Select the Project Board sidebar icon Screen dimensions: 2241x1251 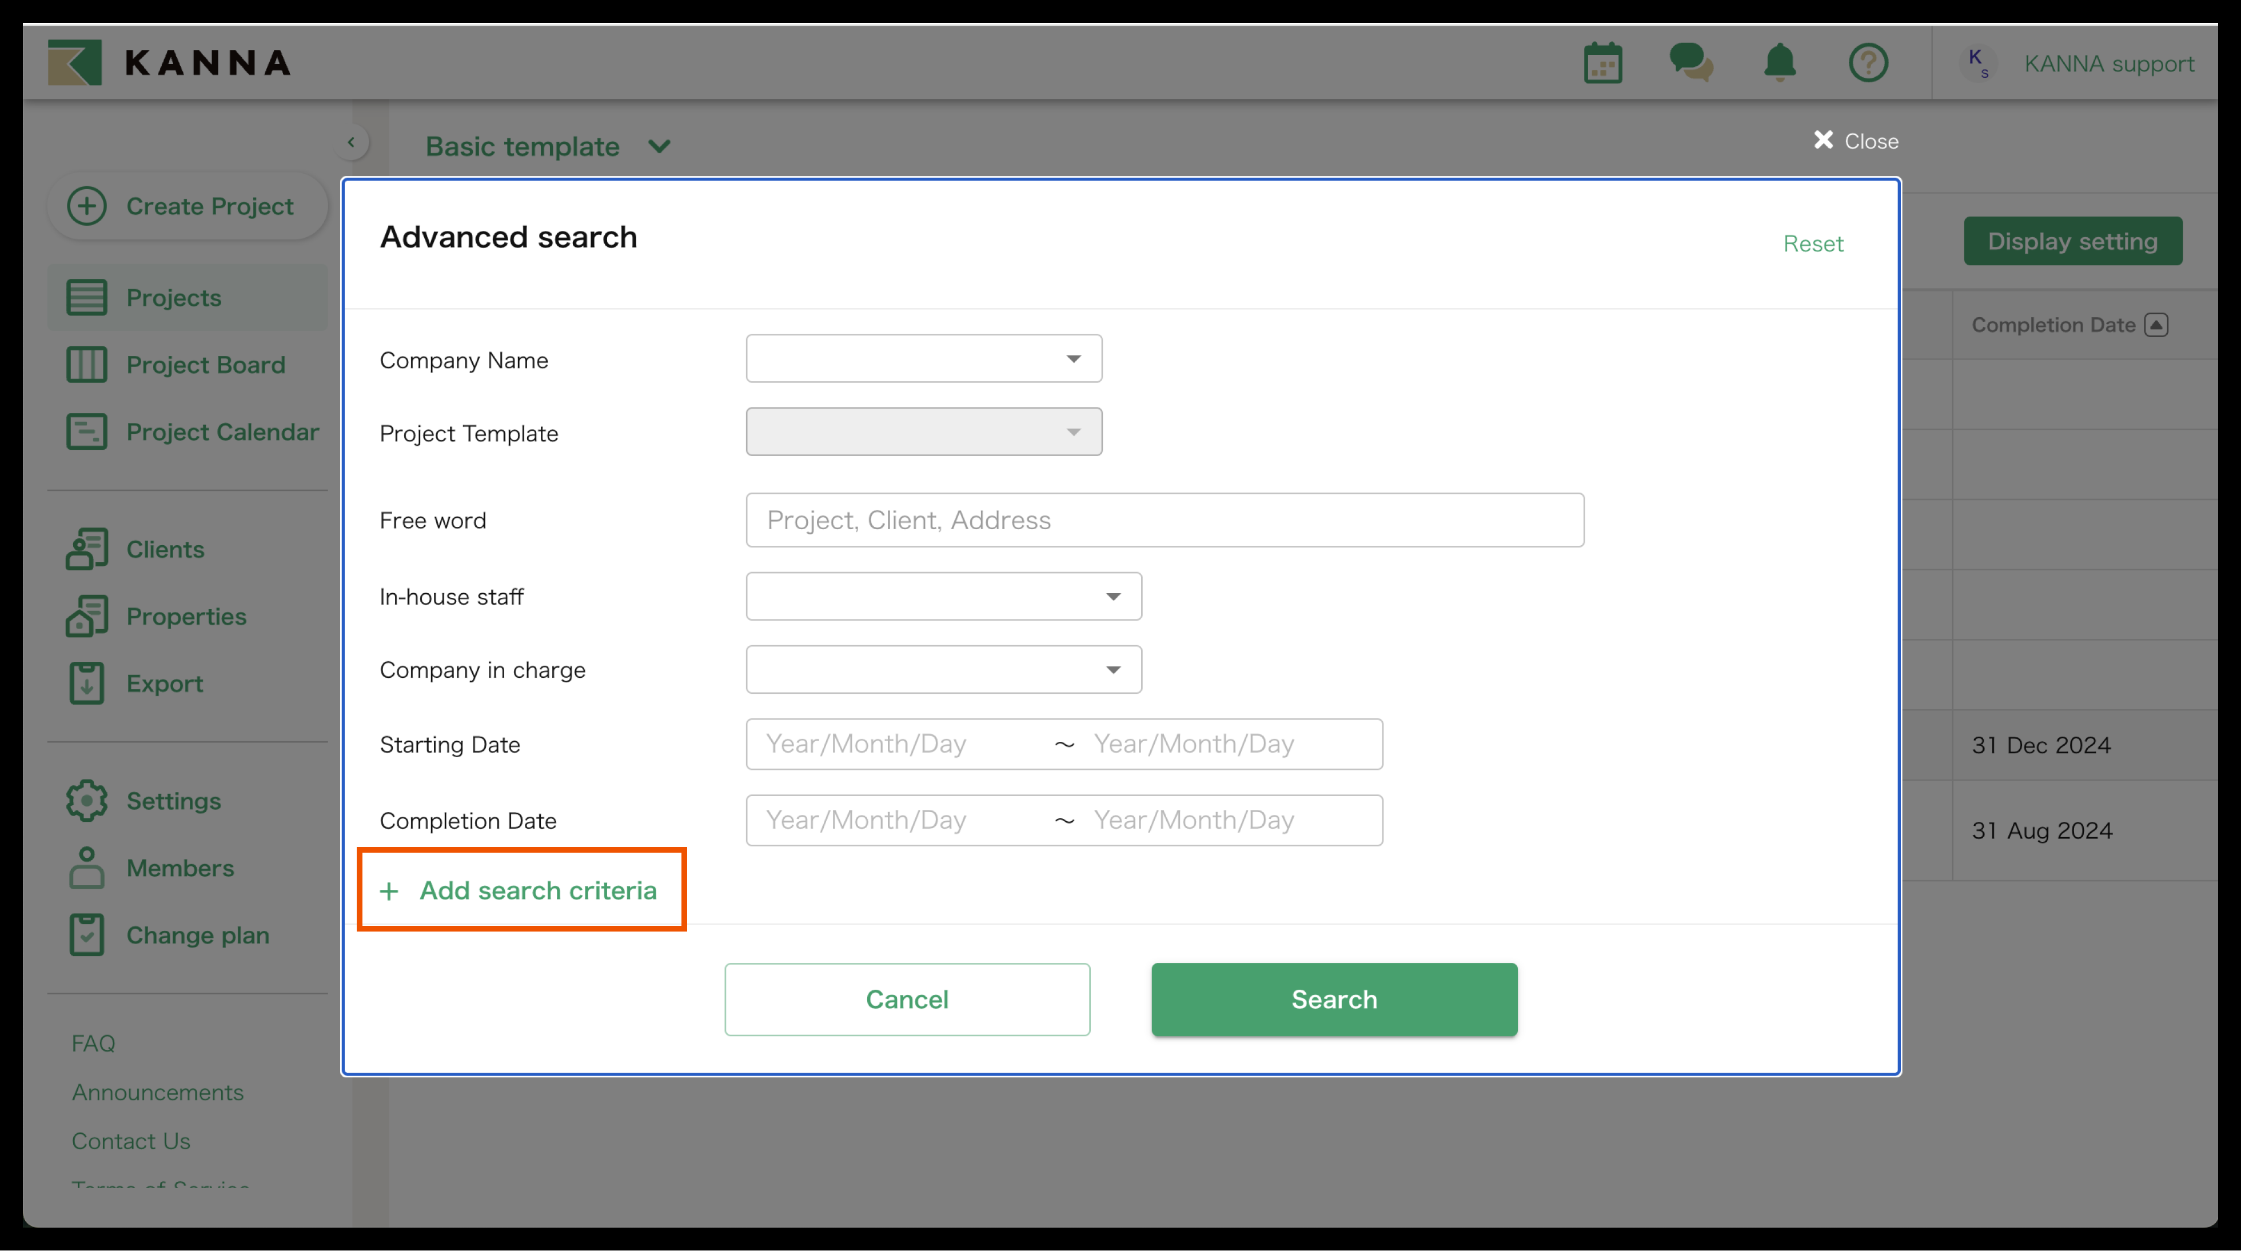point(86,365)
